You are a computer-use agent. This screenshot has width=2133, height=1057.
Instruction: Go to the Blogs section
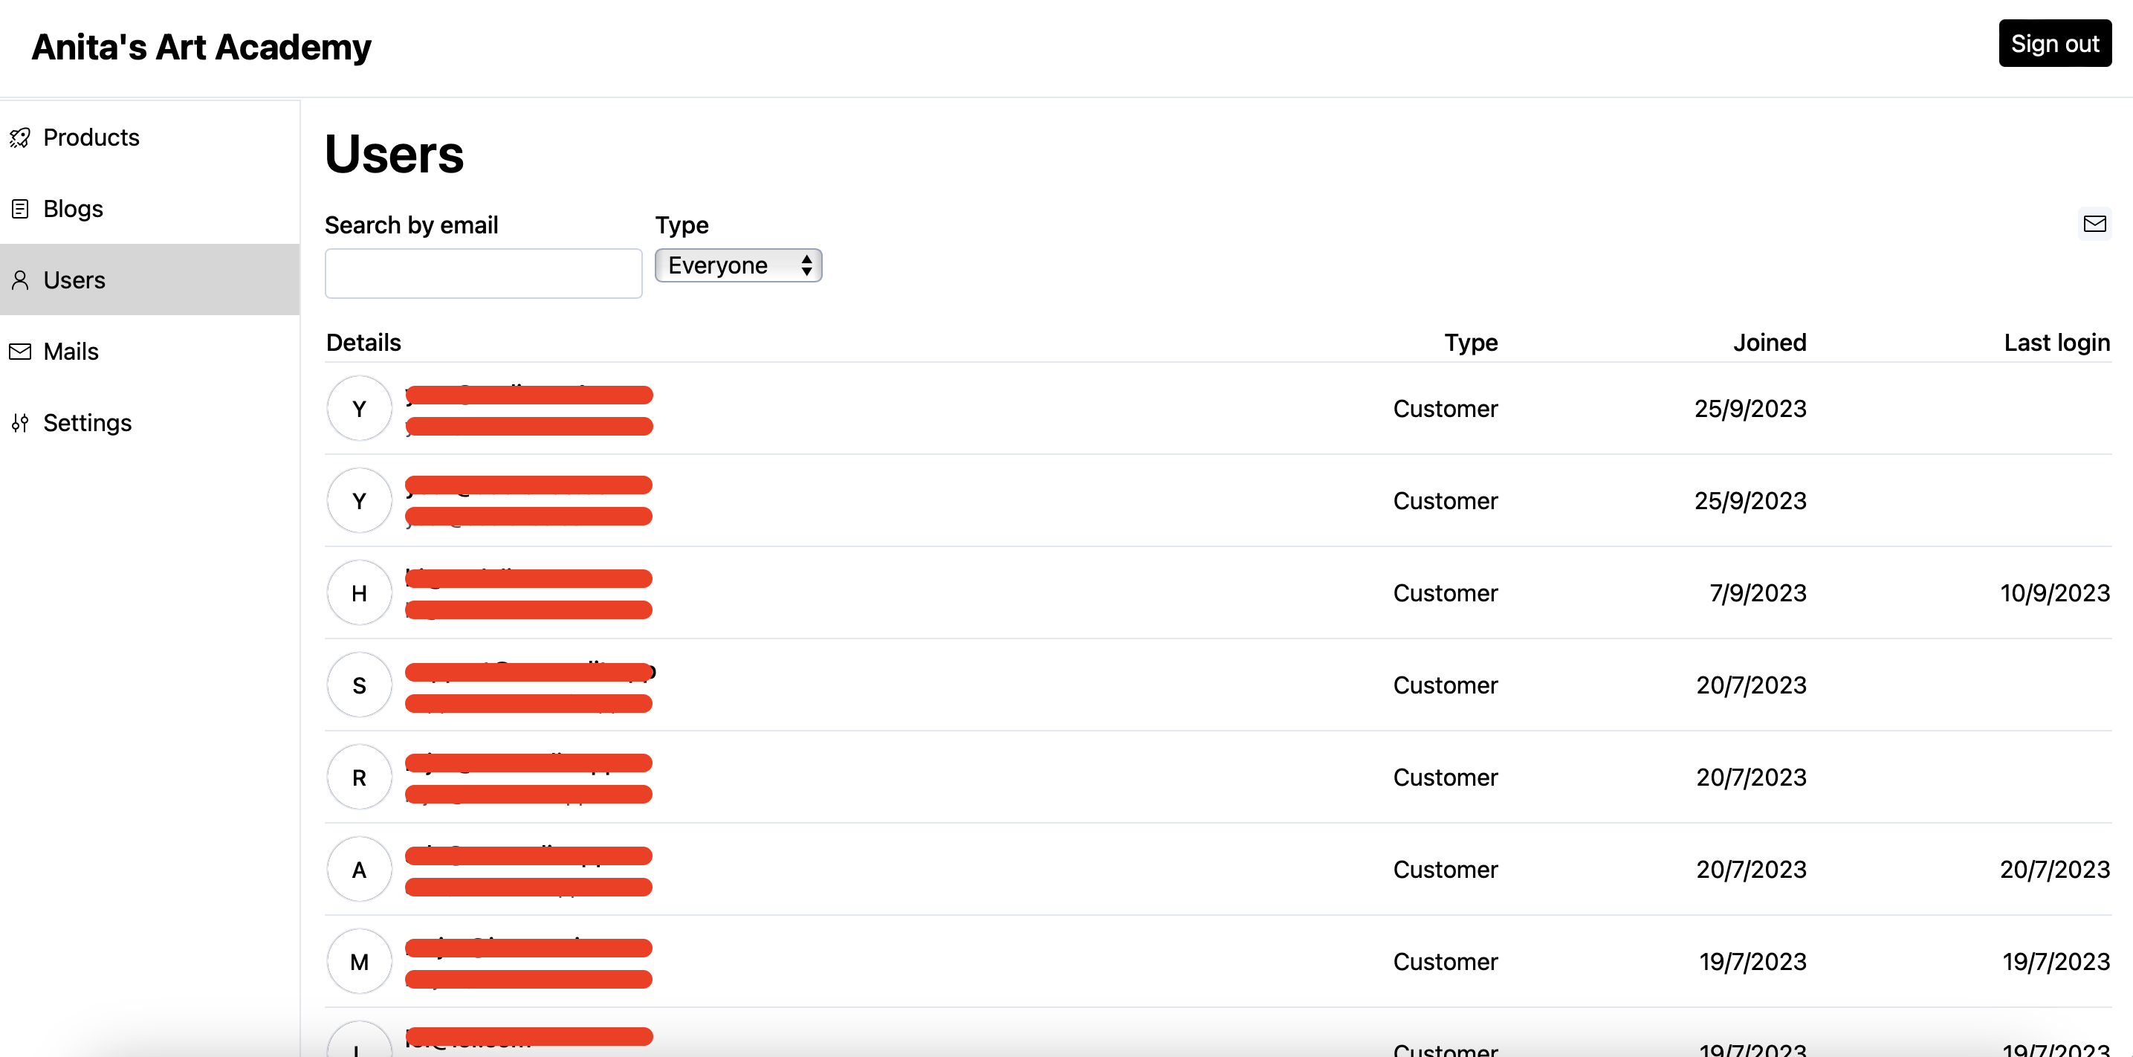click(x=73, y=209)
